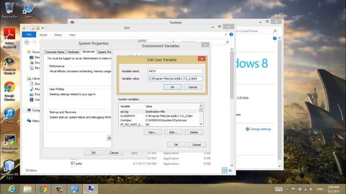Switch to large icons view in Explorer
Viewport: 346px width, 194px height.
tap(230, 170)
